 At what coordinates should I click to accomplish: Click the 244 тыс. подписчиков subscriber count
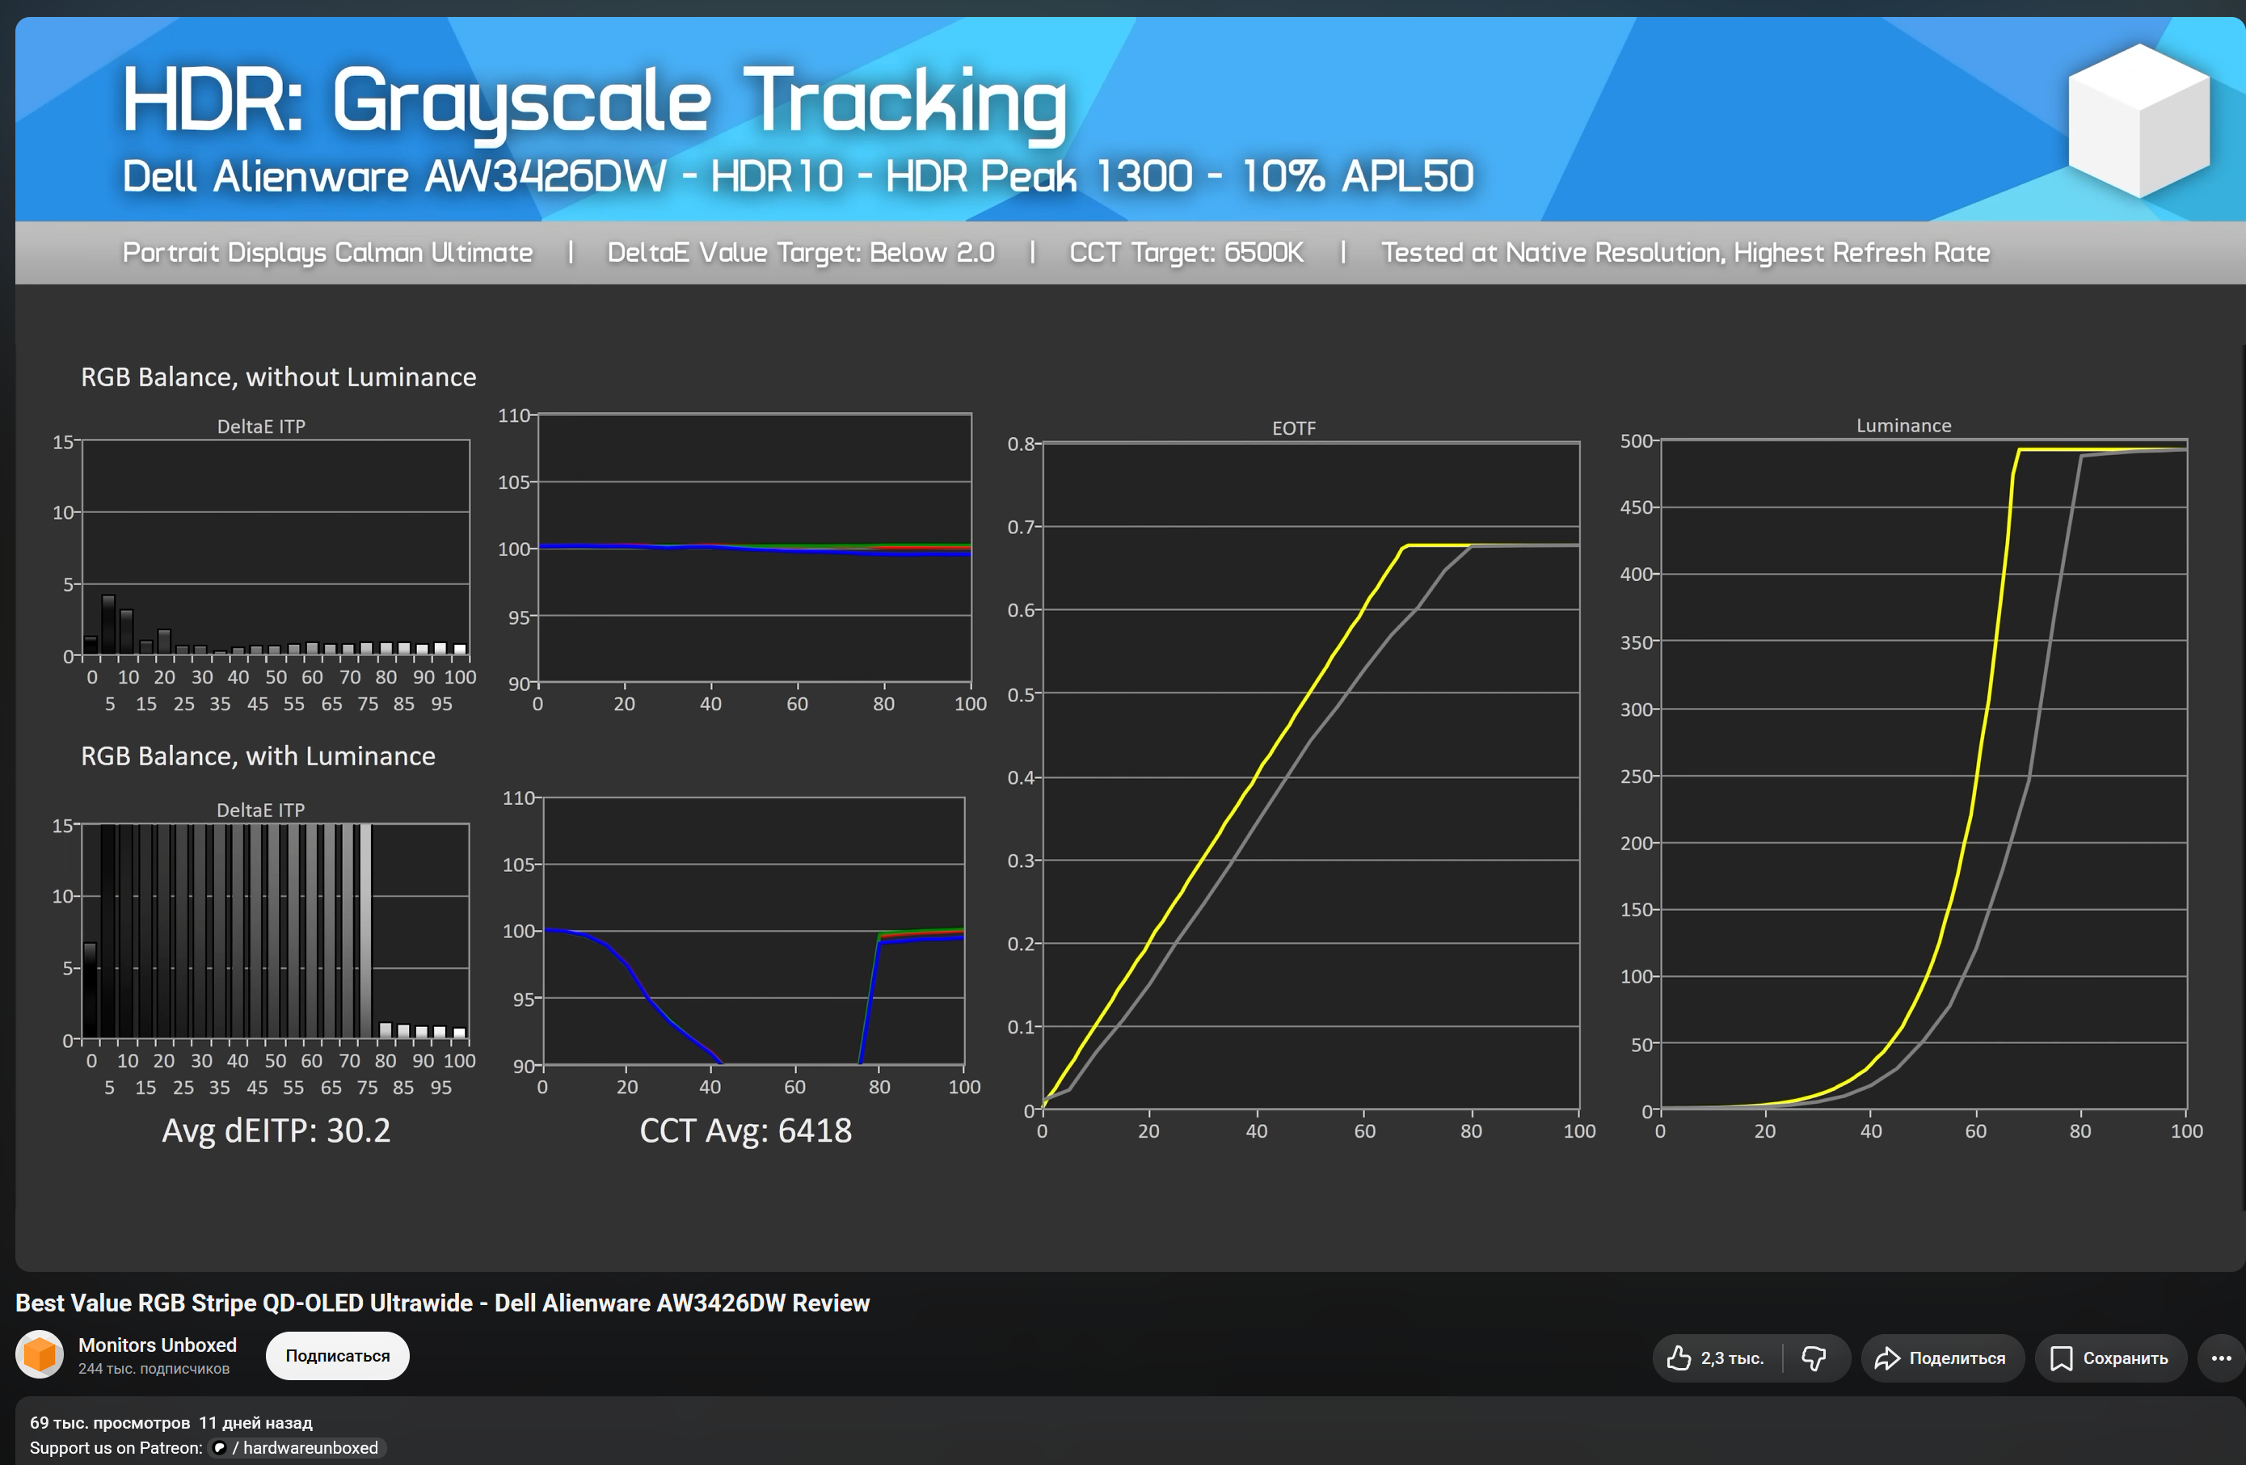click(154, 1369)
